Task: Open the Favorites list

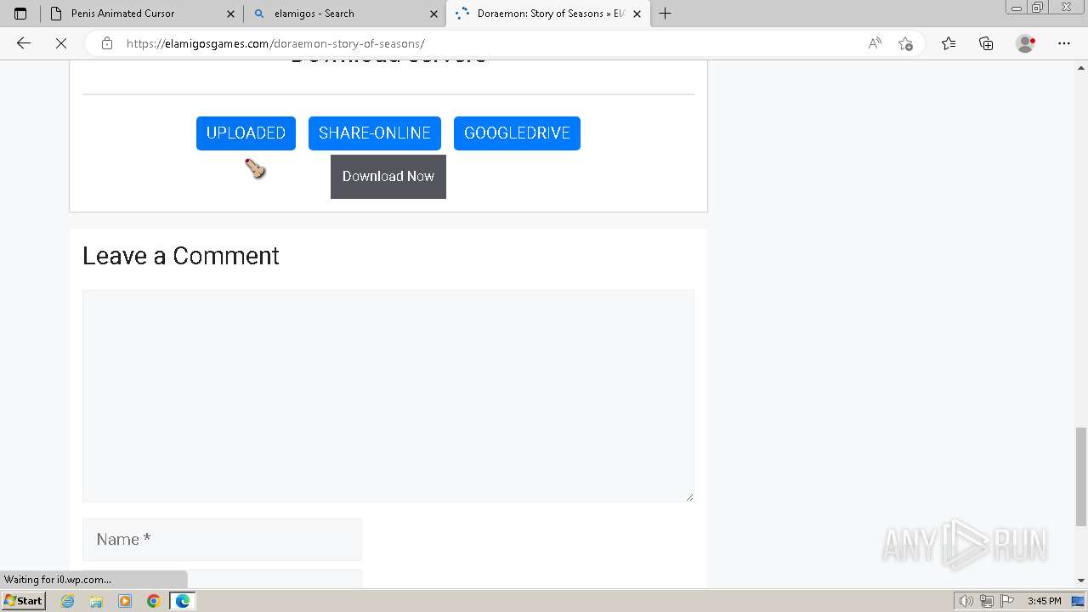Action: (949, 43)
